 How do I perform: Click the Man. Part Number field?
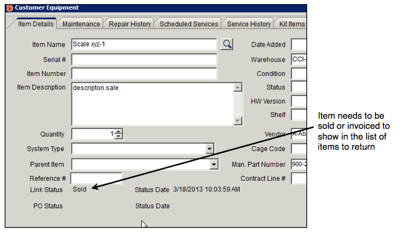[x=299, y=165]
